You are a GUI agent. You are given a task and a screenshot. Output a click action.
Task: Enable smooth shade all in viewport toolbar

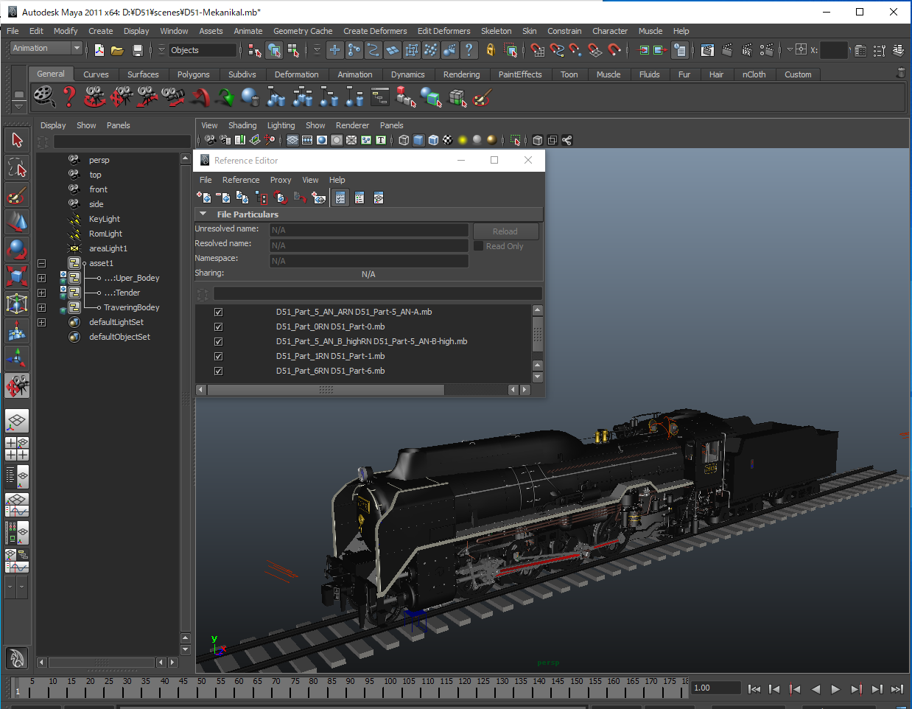[418, 140]
